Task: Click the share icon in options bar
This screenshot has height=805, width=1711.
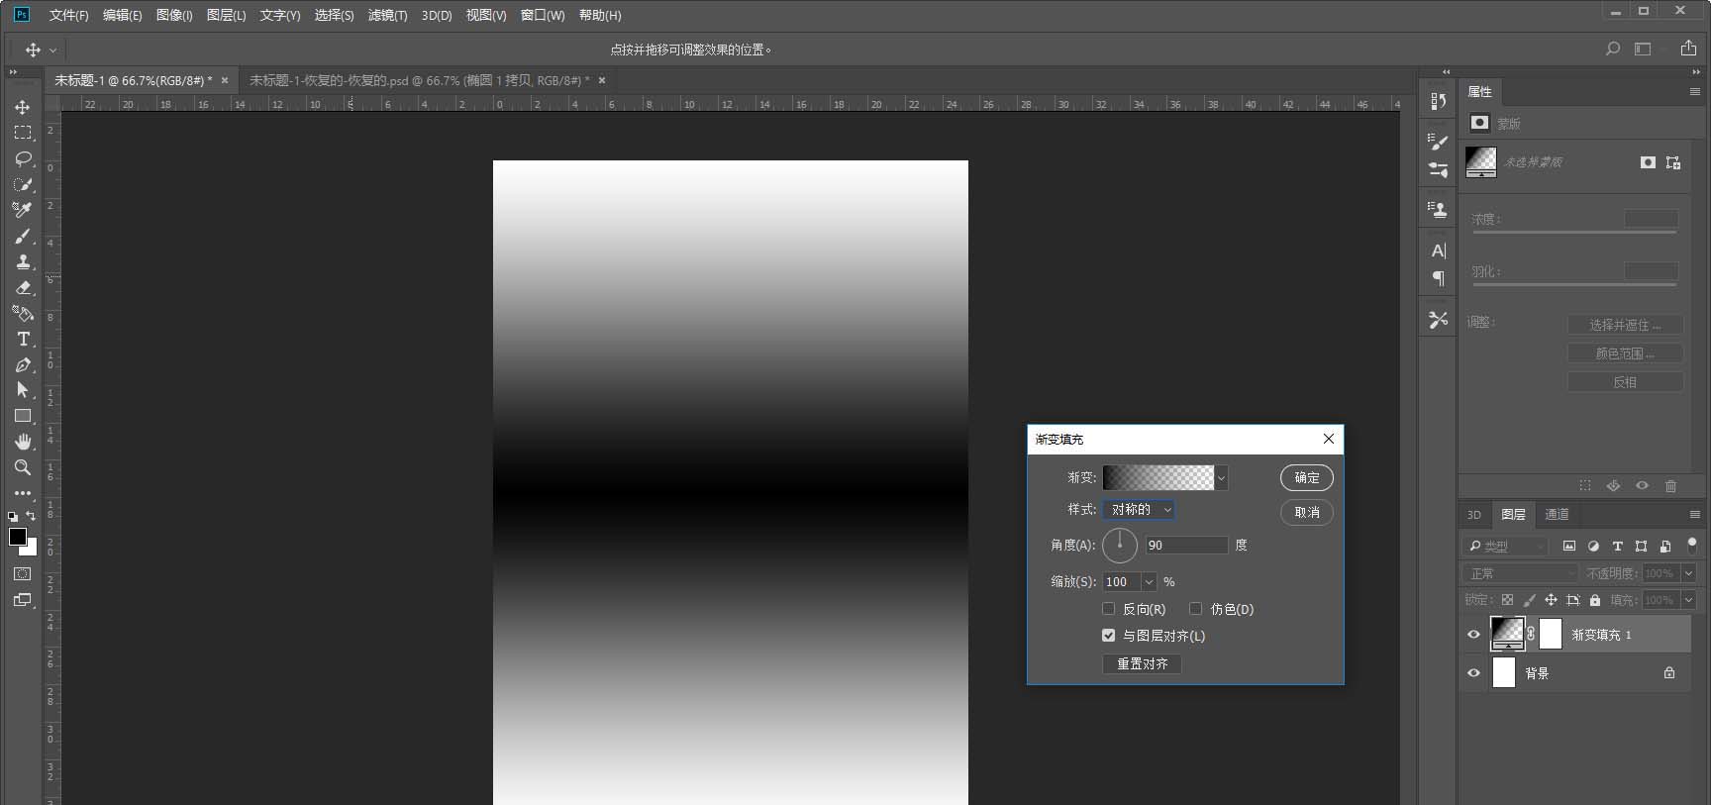Action: click(x=1688, y=49)
